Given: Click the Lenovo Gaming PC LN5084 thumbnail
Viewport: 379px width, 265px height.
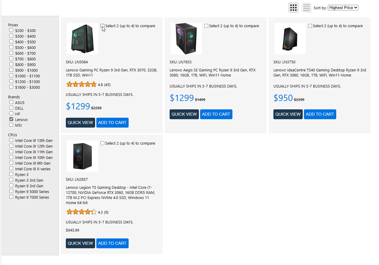Looking at the screenshot, I should 82,39.
